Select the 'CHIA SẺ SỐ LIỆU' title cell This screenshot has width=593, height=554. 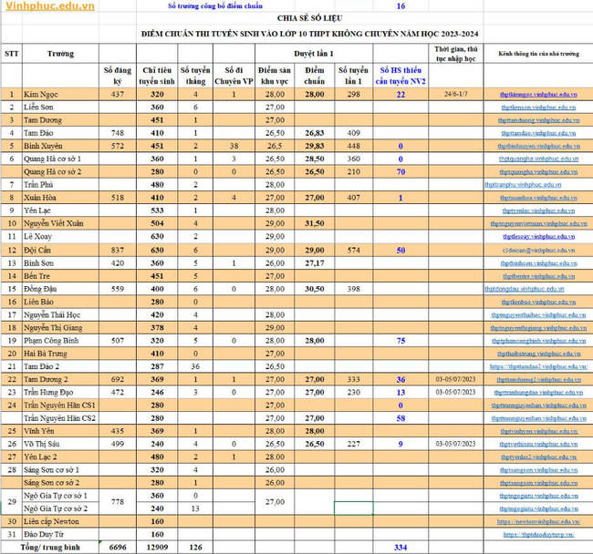pyautogui.click(x=310, y=18)
